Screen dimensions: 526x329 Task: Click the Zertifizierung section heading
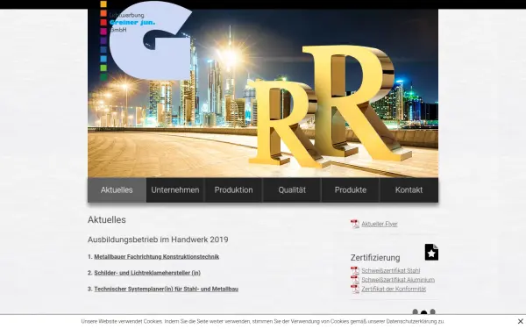pos(375,257)
